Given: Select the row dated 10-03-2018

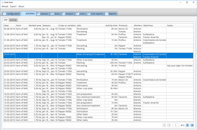Looking at the screenshot, I should tap(98, 117).
